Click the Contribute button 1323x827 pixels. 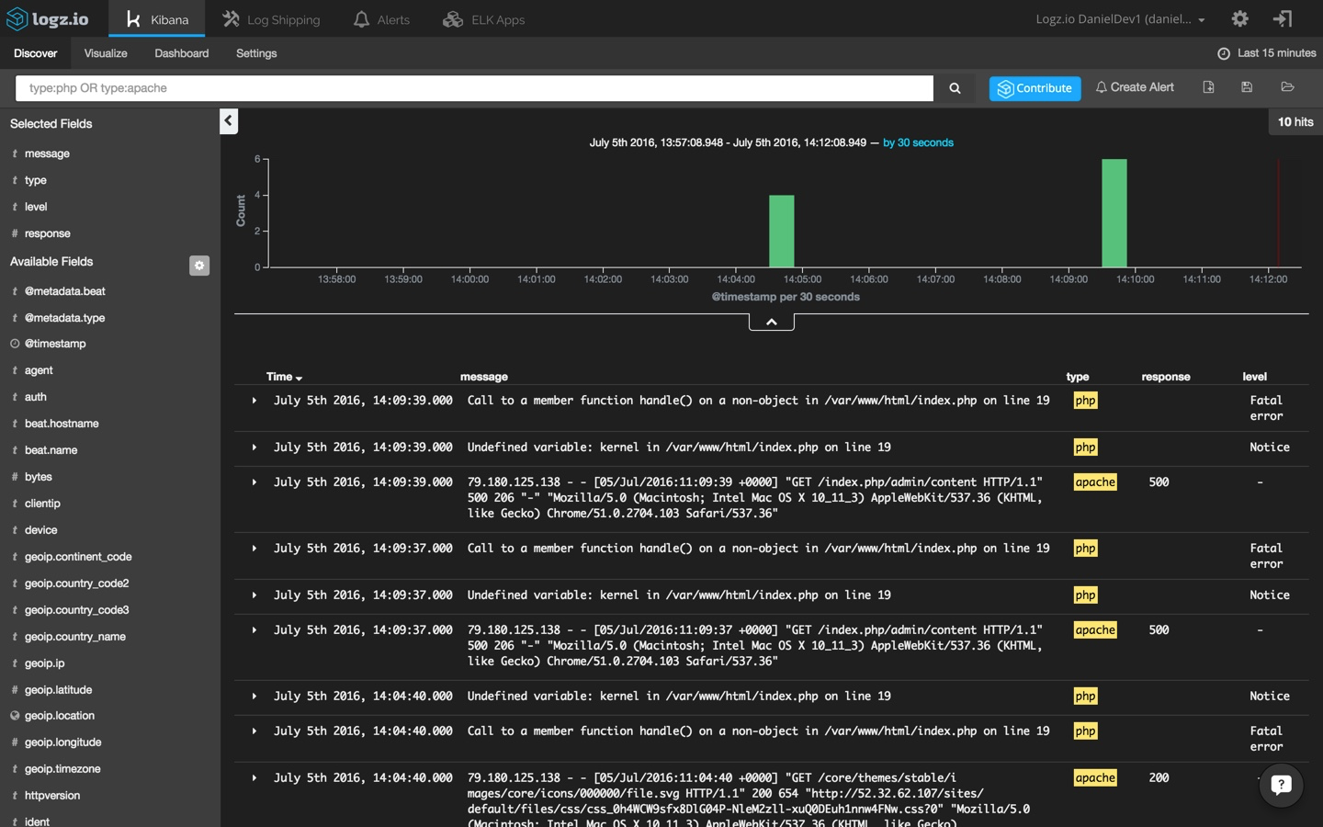click(1035, 88)
